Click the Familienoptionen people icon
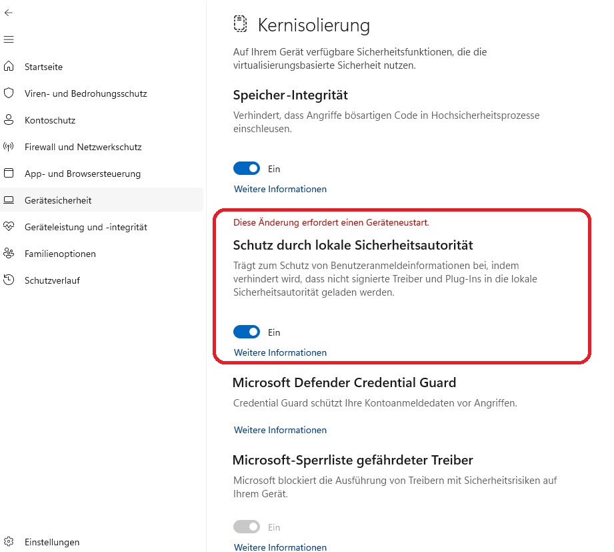 pos(9,254)
